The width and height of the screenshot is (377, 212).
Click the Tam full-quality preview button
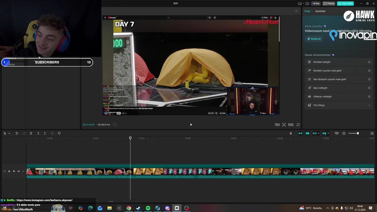click(x=277, y=125)
